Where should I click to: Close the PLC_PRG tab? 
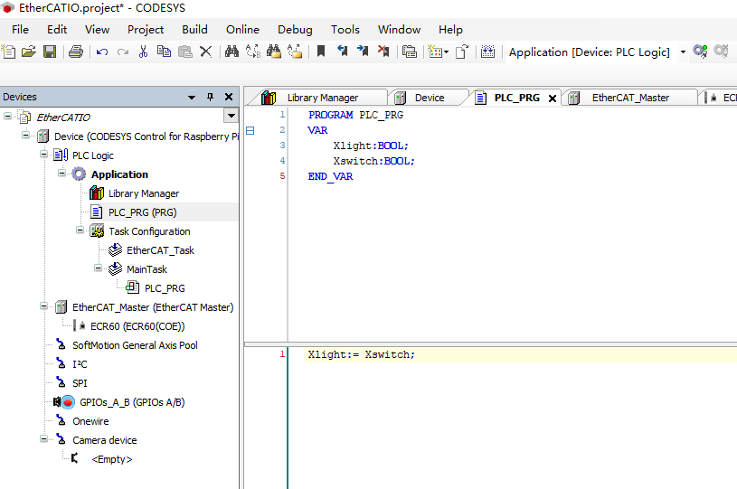[553, 99]
